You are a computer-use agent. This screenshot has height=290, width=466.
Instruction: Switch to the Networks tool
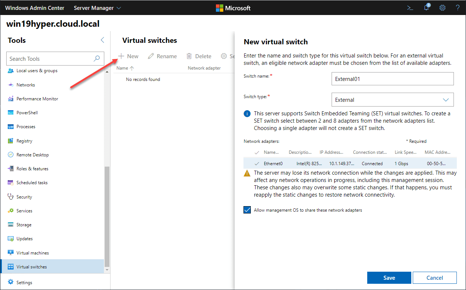pyautogui.click(x=26, y=85)
